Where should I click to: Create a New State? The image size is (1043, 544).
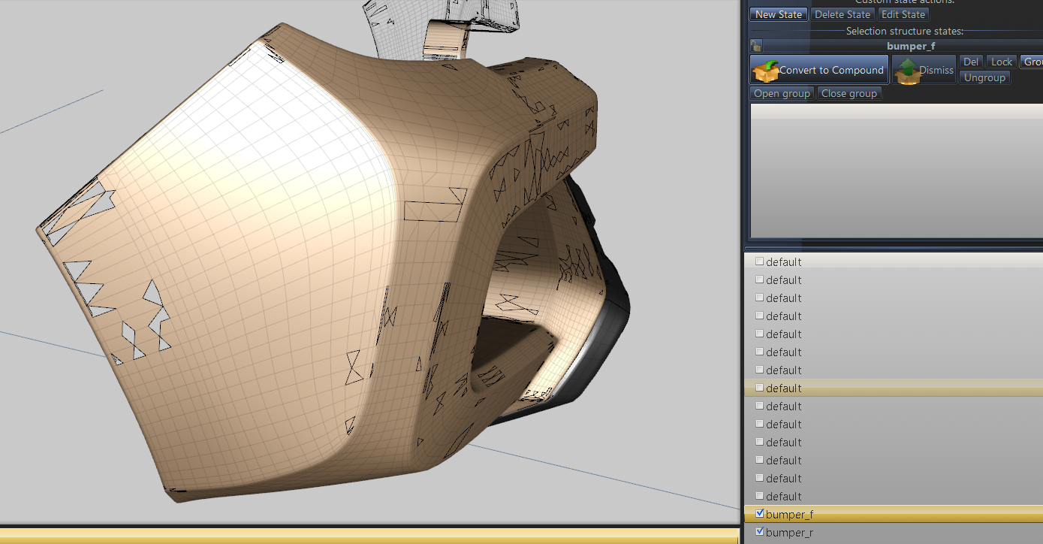(778, 14)
